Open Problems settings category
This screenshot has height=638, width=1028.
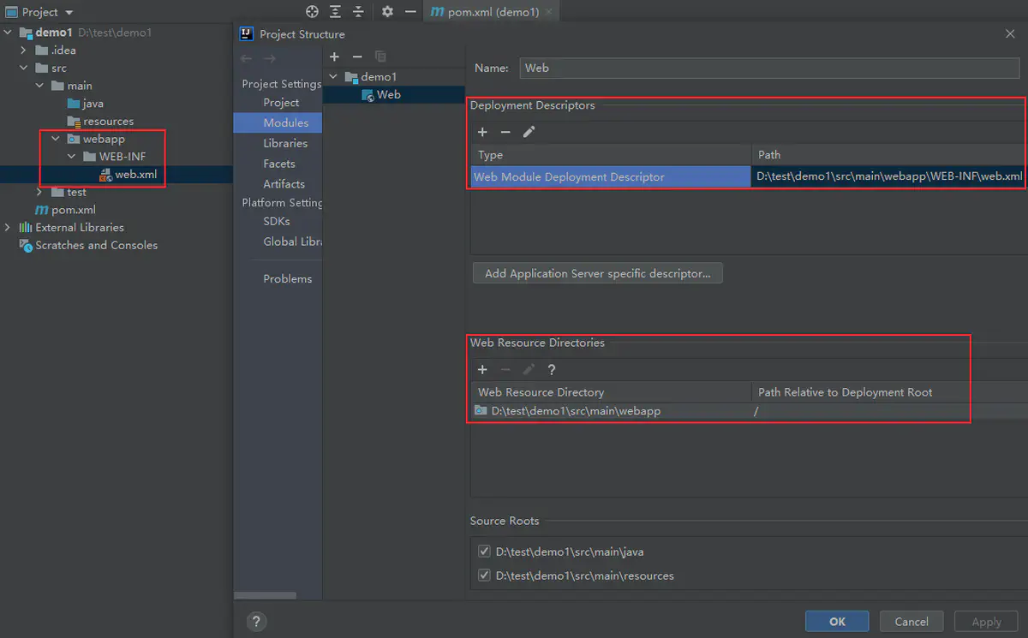point(288,279)
